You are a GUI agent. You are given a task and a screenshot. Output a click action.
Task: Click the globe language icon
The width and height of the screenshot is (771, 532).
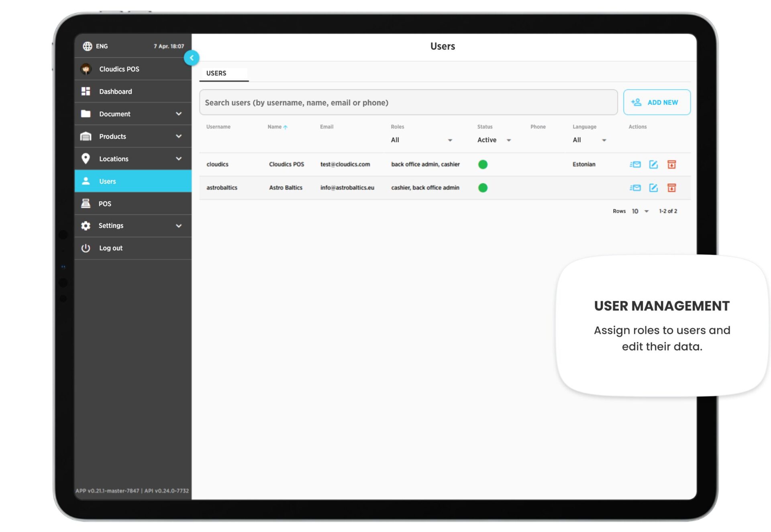click(87, 46)
